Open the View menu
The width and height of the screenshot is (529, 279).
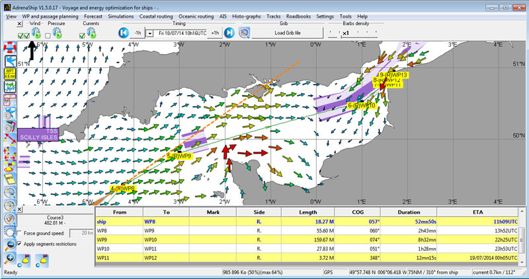(x=11, y=16)
